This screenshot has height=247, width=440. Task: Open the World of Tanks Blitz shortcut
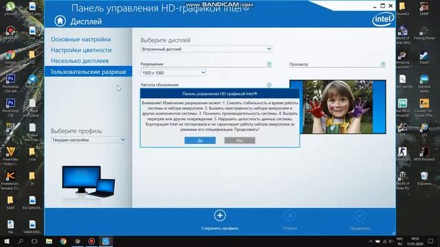(x=402, y=35)
